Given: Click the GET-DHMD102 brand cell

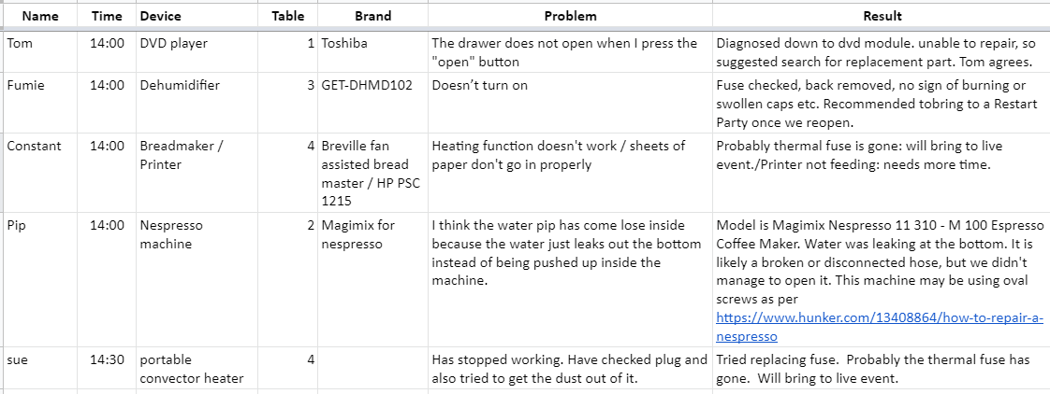Looking at the screenshot, I should pos(373,103).
